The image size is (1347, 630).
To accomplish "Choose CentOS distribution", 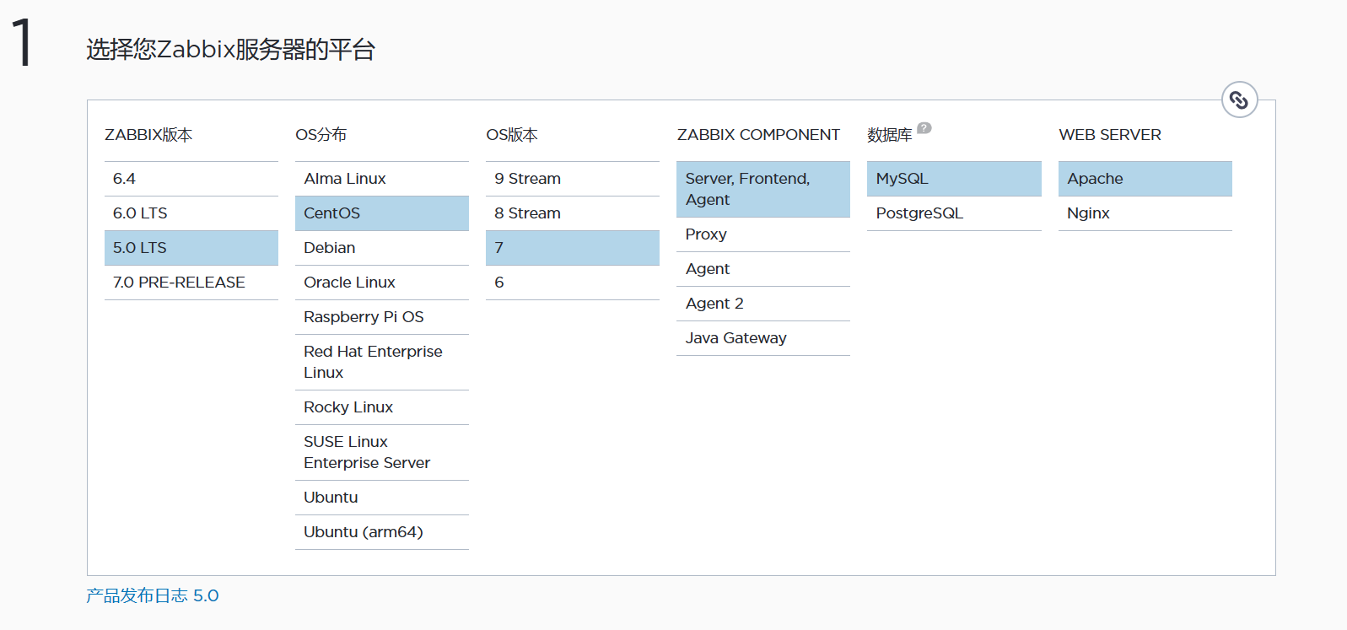I will click(x=382, y=213).
